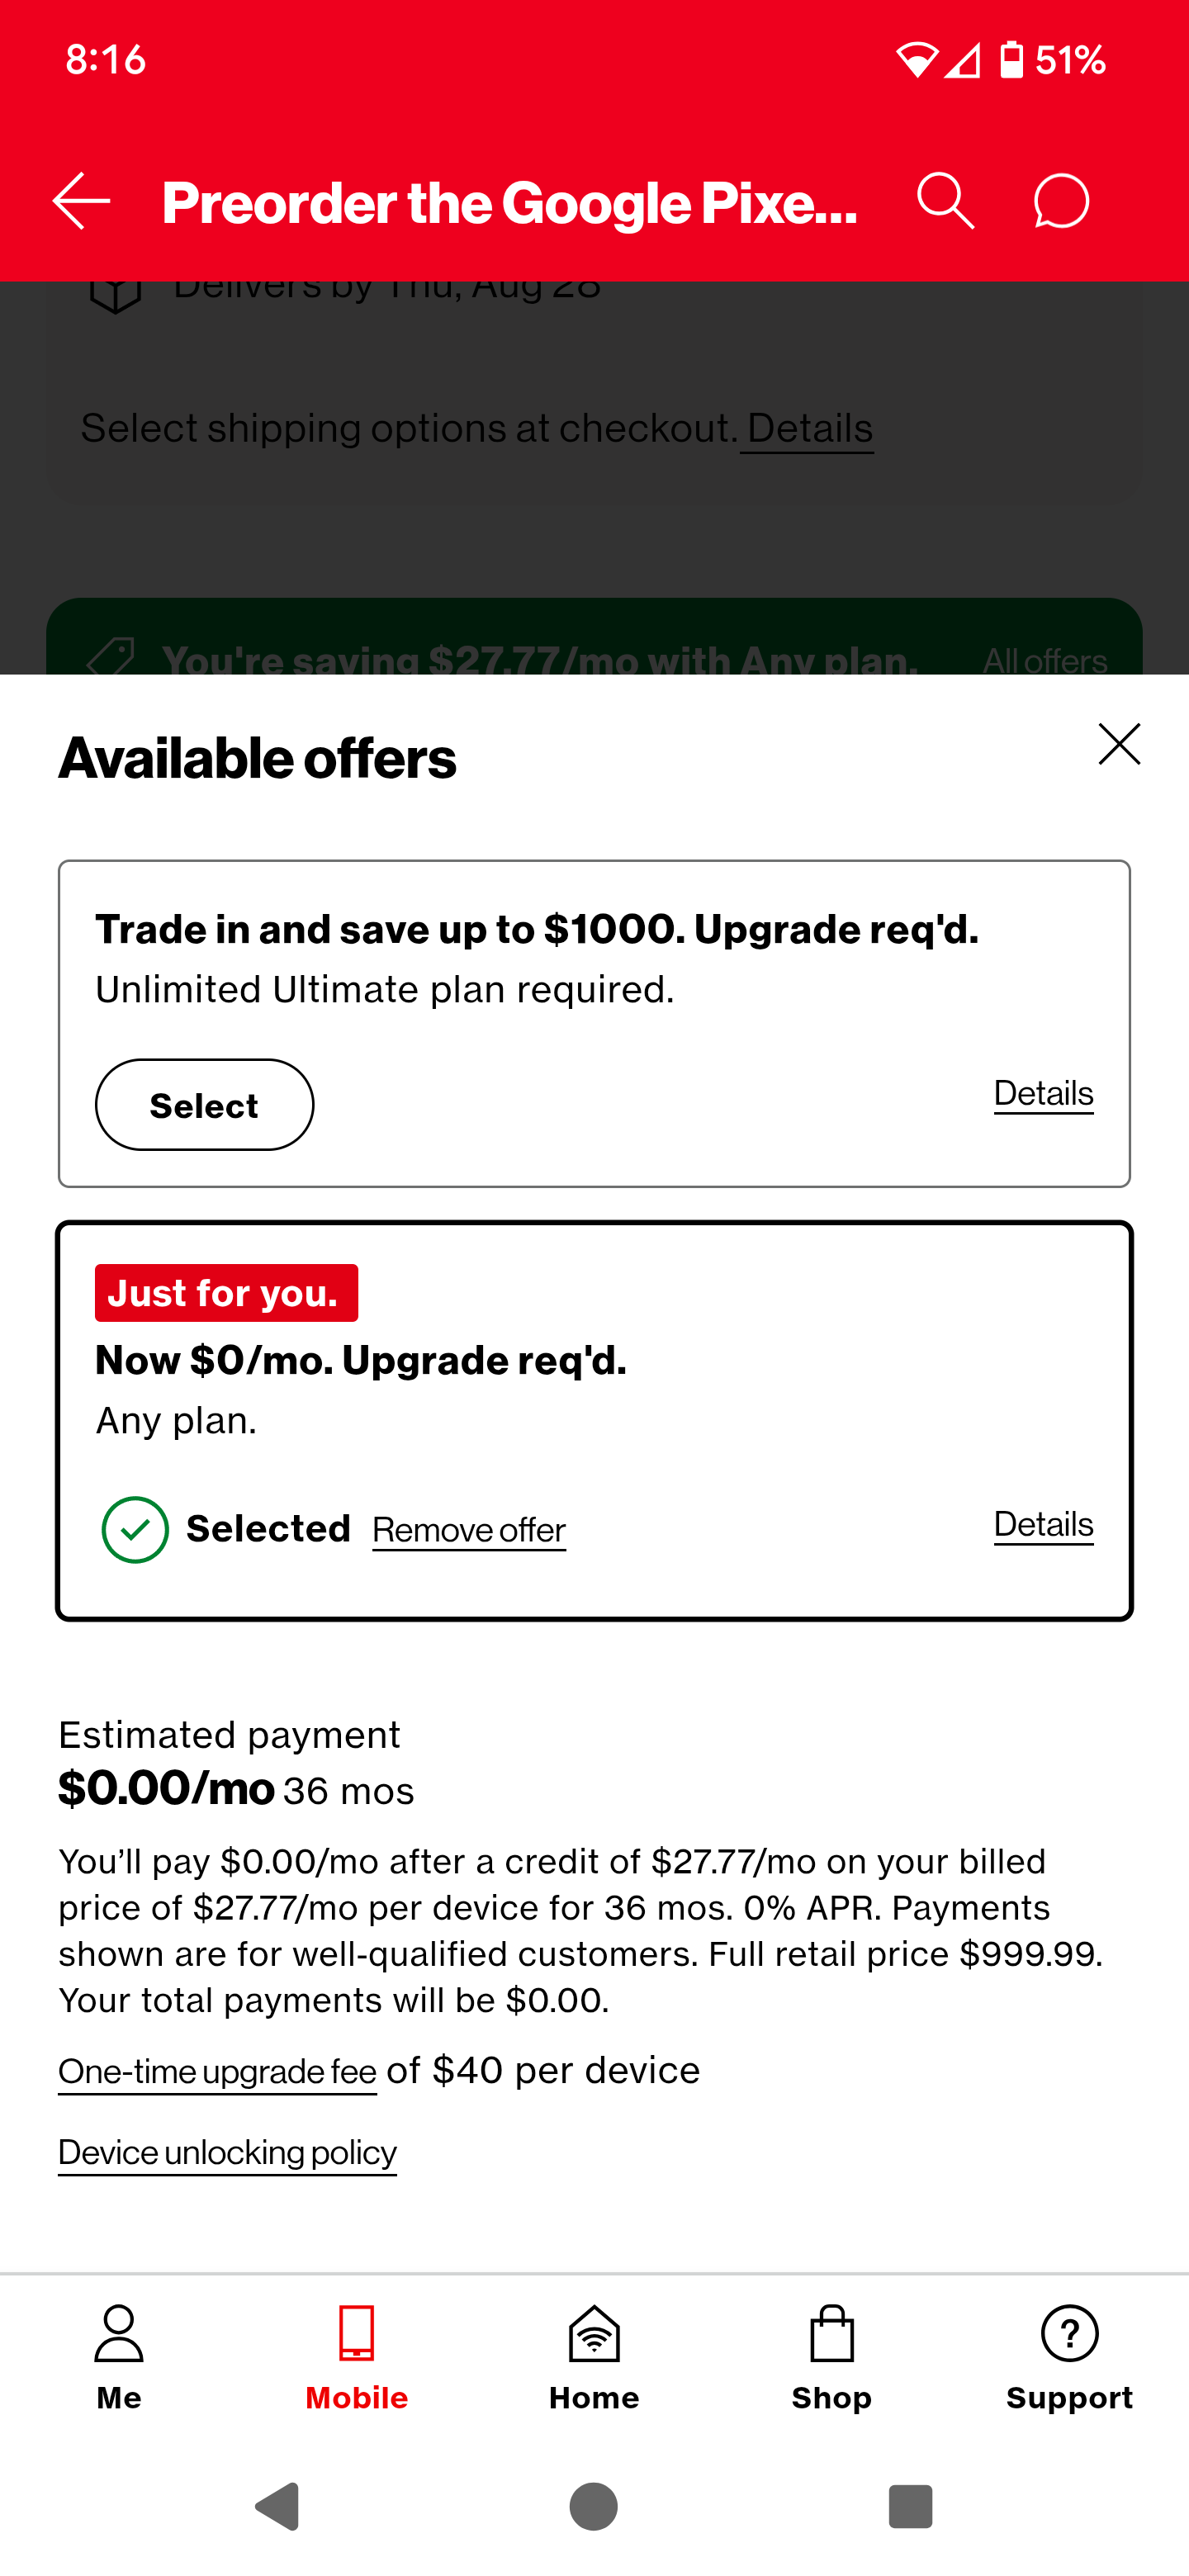This screenshot has height=2576, width=1189.
Task: Open the chat bubble icon
Action: click(1060, 201)
